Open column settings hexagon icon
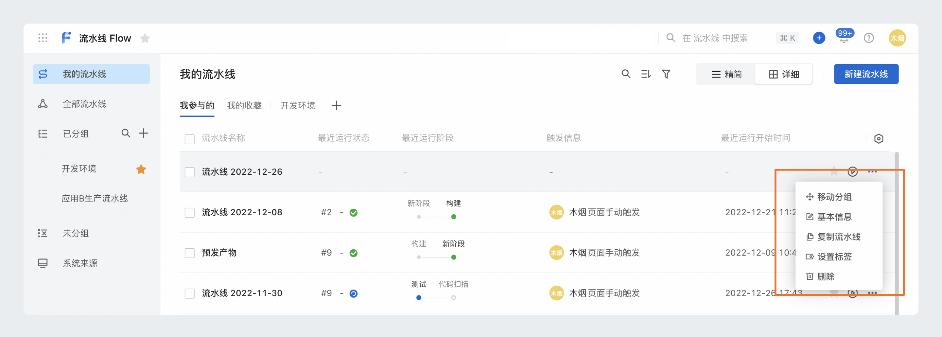Viewport: 942px width, 337px height. tap(878, 139)
